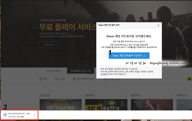Click the downloading file progress icon

pyautogui.click(x=5, y=115)
